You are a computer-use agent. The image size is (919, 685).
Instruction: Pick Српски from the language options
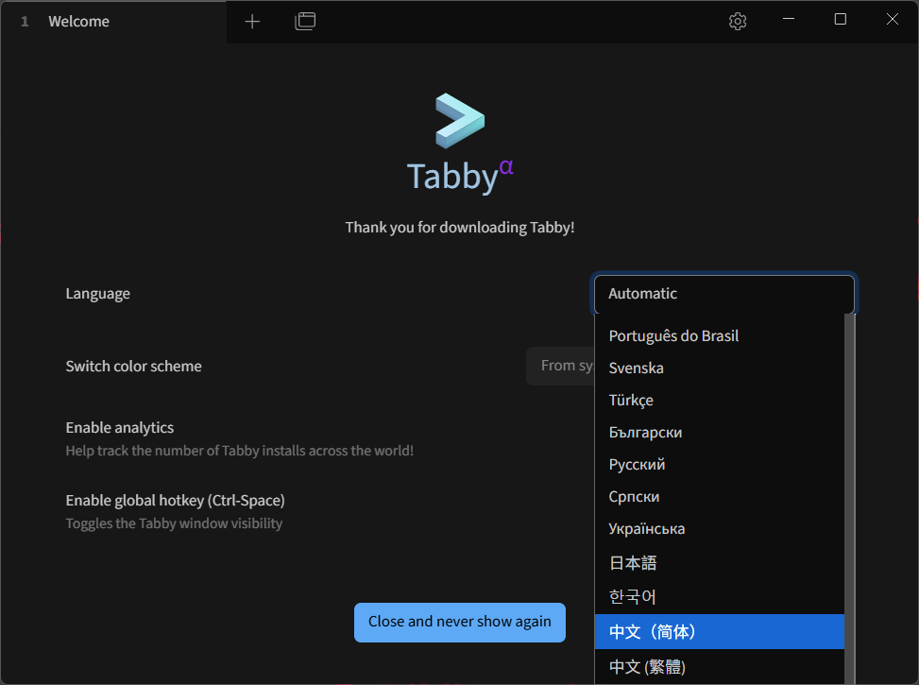(x=719, y=497)
